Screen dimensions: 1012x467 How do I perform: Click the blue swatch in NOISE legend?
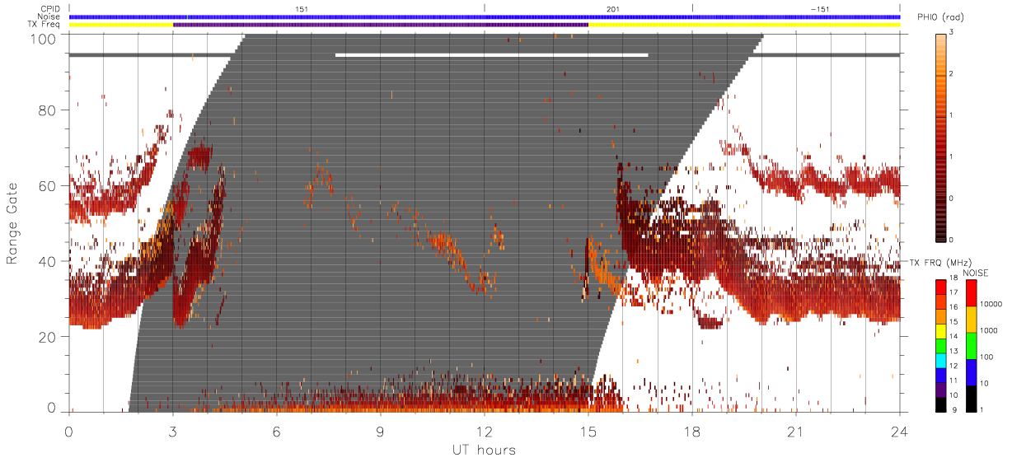click(971, 372)
